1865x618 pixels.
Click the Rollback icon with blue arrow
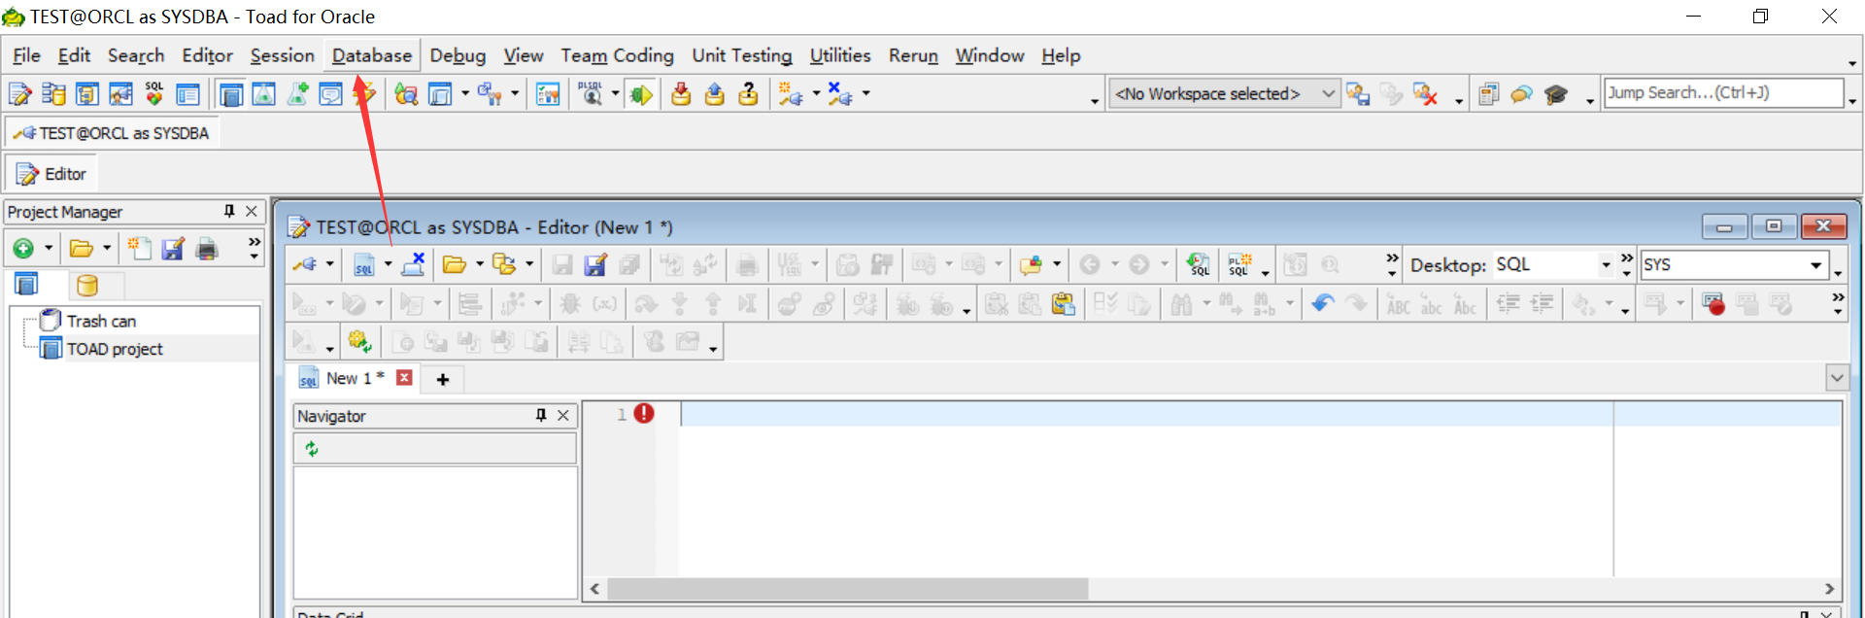tap(715, 94)
